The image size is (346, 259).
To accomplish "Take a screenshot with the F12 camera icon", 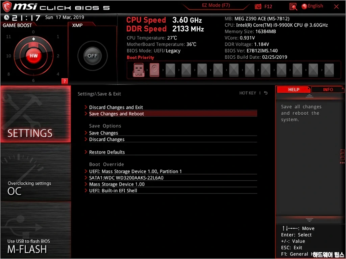I will (x=258, y=6).
